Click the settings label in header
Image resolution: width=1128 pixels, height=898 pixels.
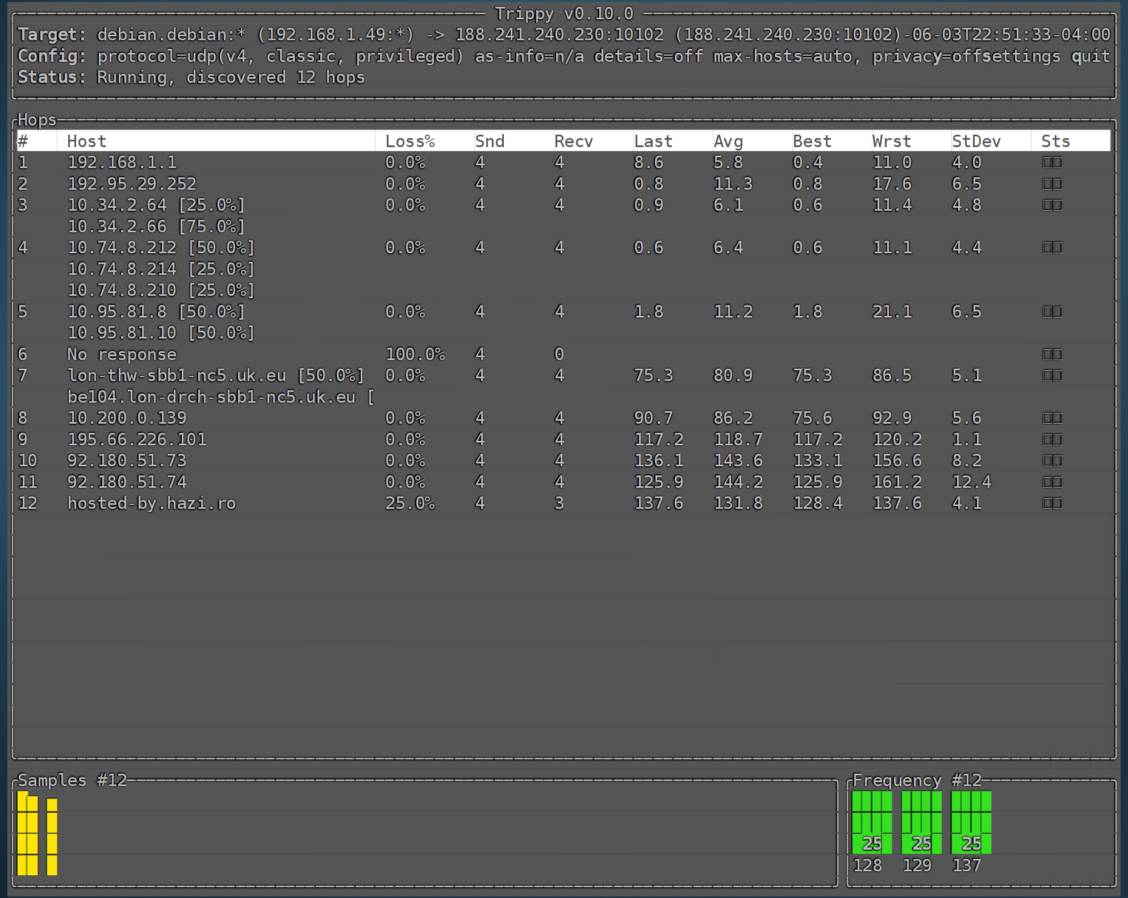pos(1022,56)
